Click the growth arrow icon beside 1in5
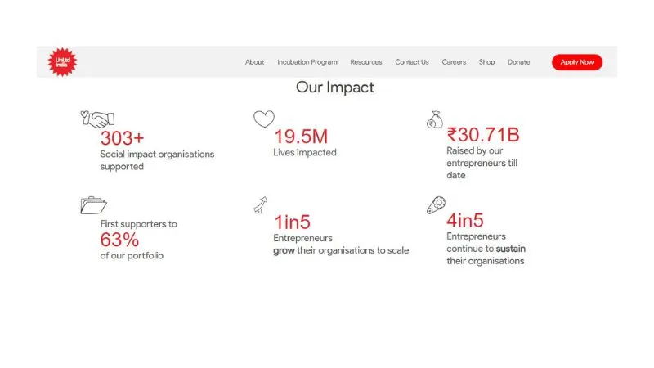 pos(261,205)
